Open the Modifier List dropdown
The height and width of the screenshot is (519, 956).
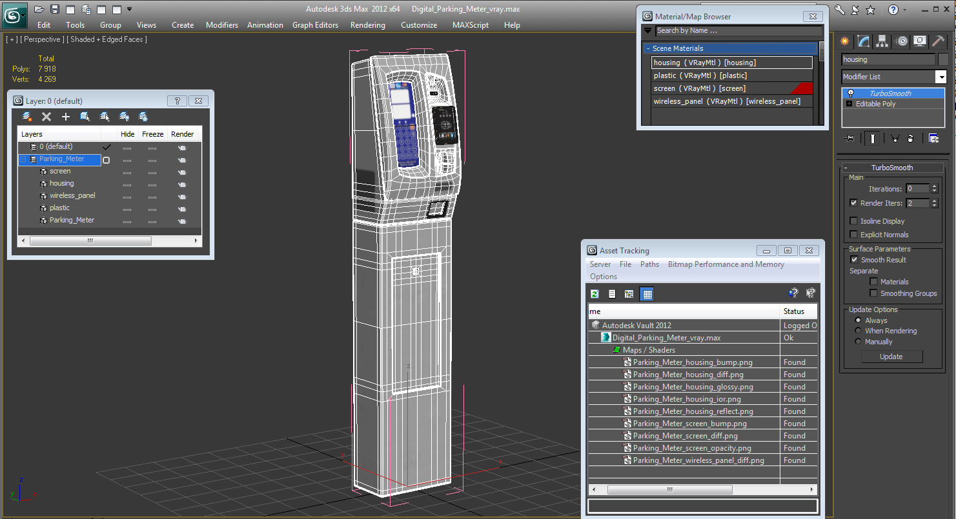[941, 77]
